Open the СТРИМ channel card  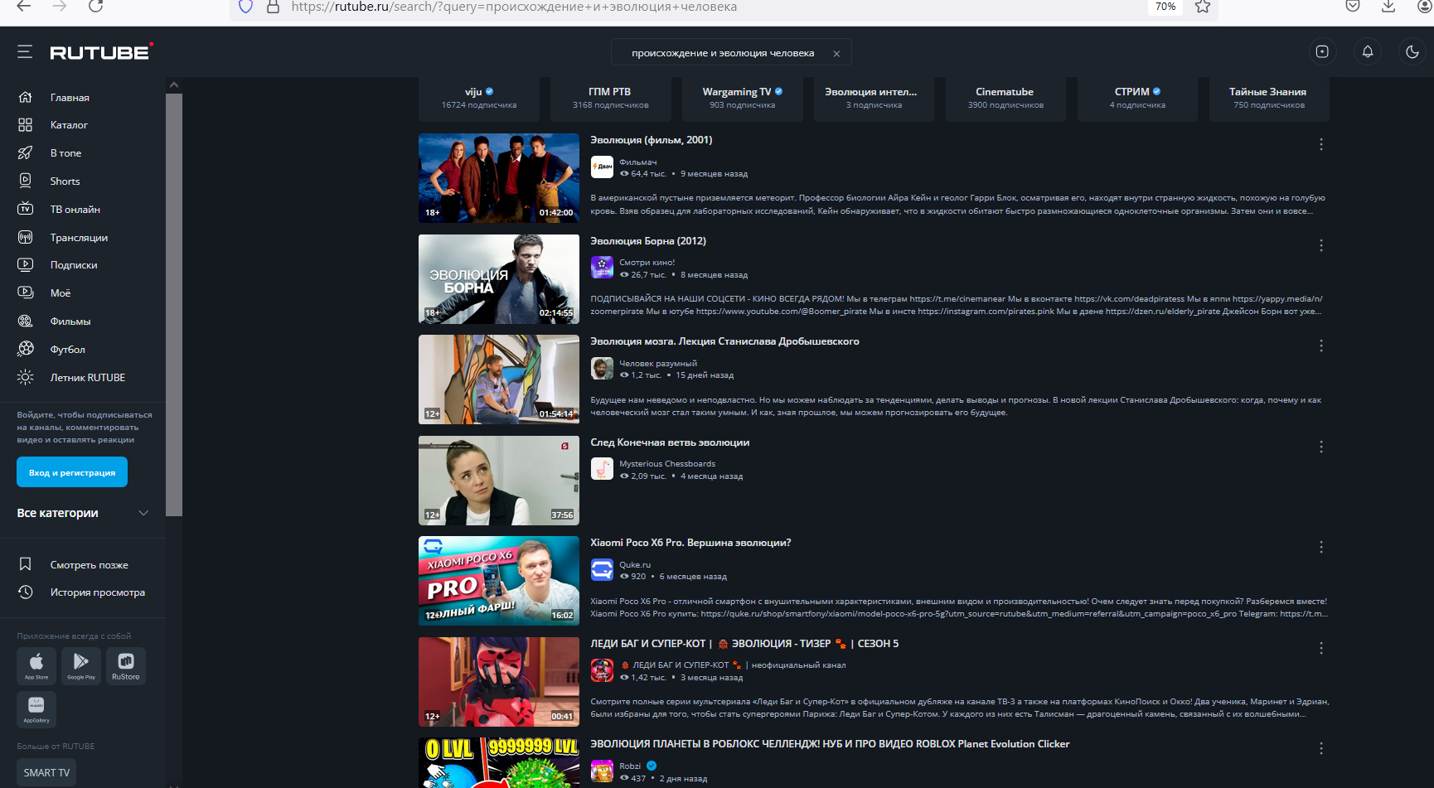point(1137,99)
